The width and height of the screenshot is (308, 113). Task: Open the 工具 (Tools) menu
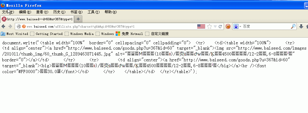point(94,12)
